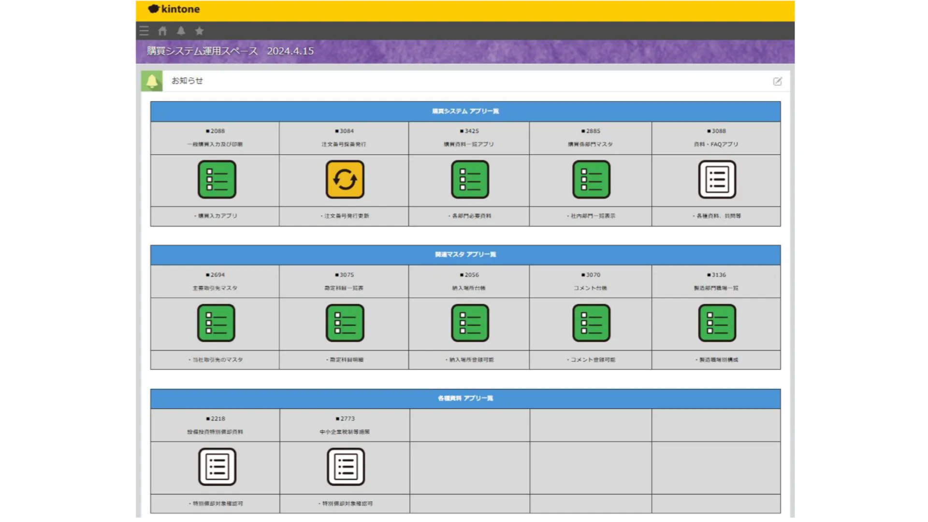
Task: Open app 3425 green list icon
Action: [470, 179]
